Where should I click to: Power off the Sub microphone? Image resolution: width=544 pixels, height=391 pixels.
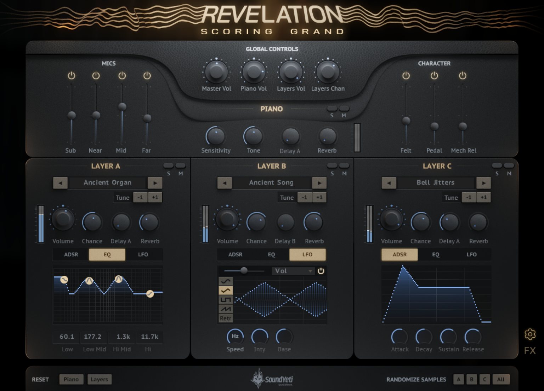[70, 75]
